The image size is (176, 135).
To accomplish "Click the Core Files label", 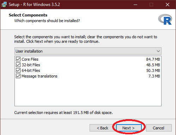I will (30, 59).
